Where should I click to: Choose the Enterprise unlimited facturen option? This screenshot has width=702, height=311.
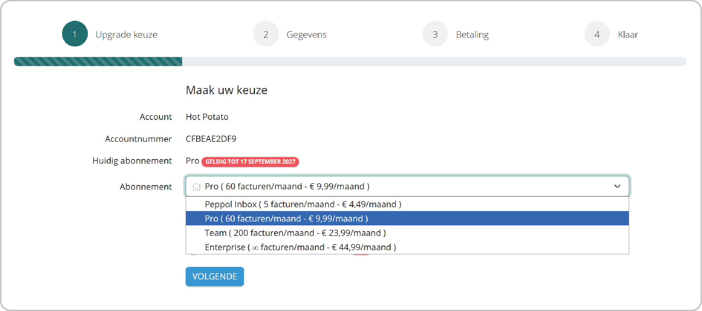click(300, 247)
